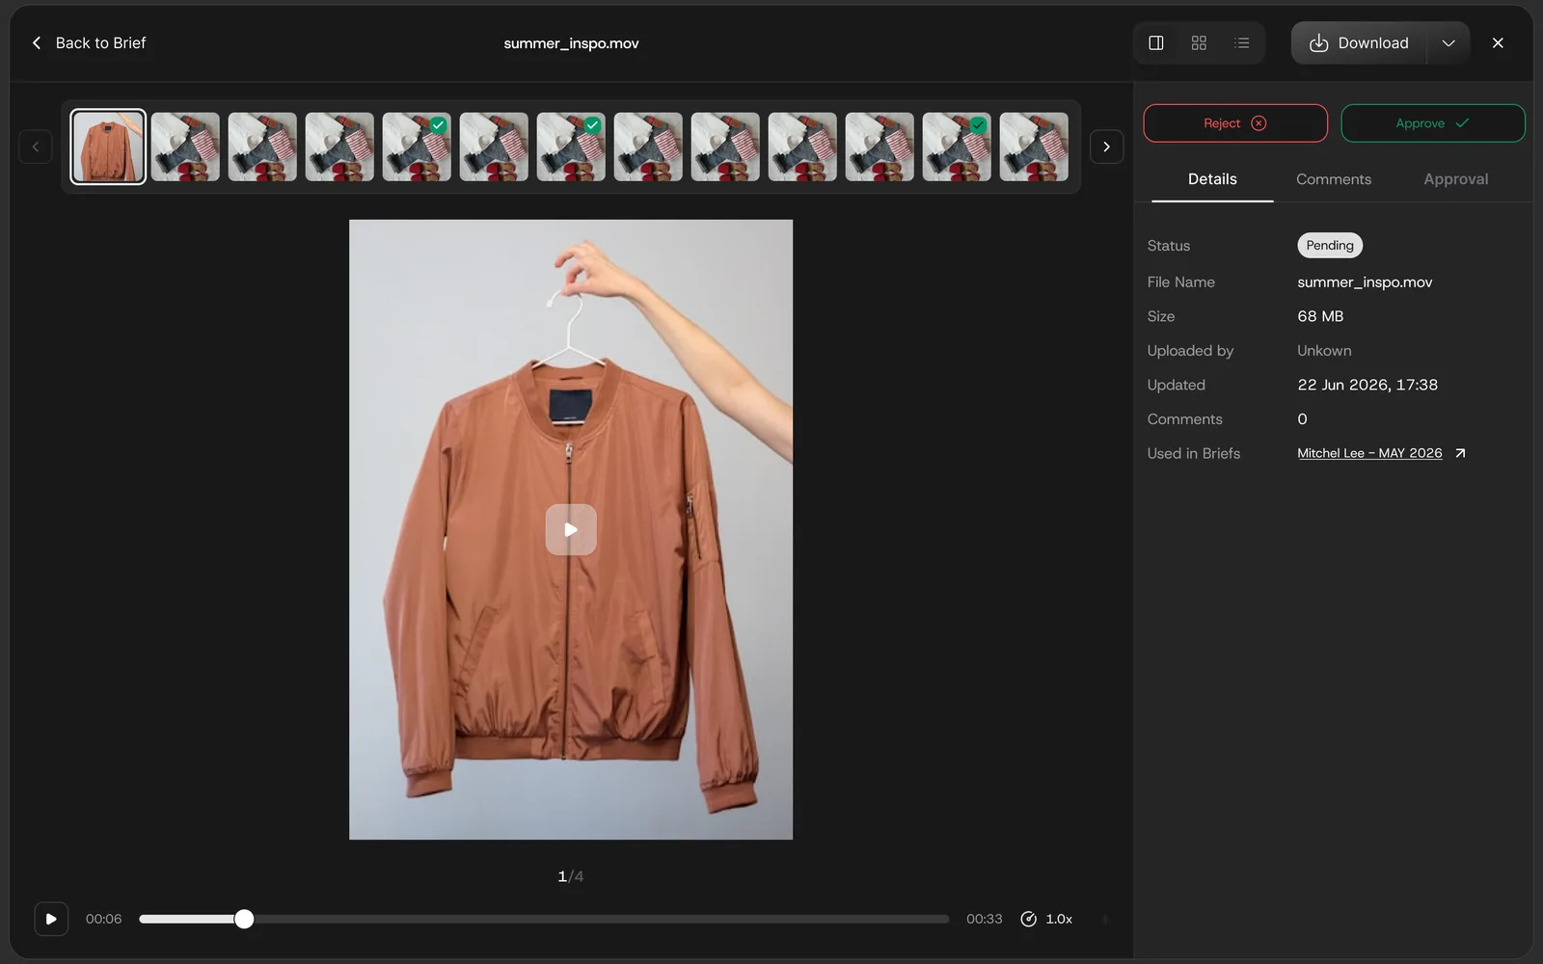Click the video progress slider handle

point(245,920)
